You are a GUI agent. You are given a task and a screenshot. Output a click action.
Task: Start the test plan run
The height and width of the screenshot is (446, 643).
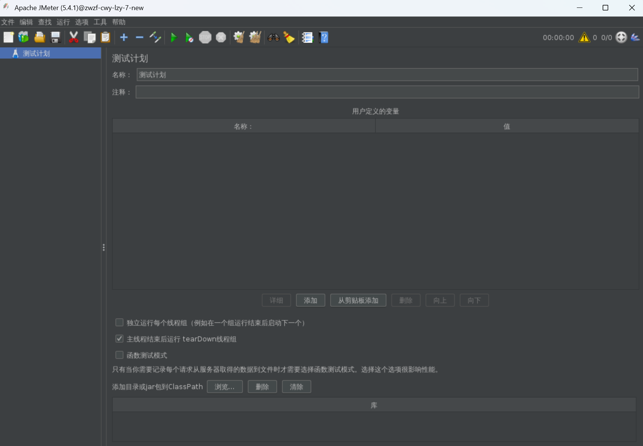pyautogui.click(x=173, y=37)
